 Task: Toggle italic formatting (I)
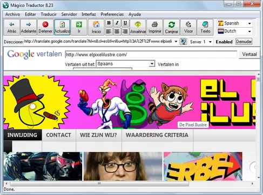point(117,23)
